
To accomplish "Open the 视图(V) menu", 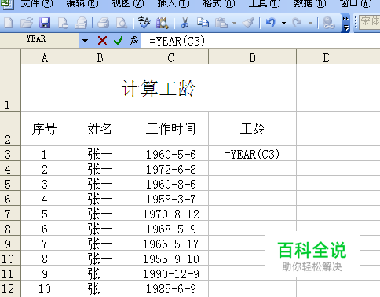I will 128,4.
